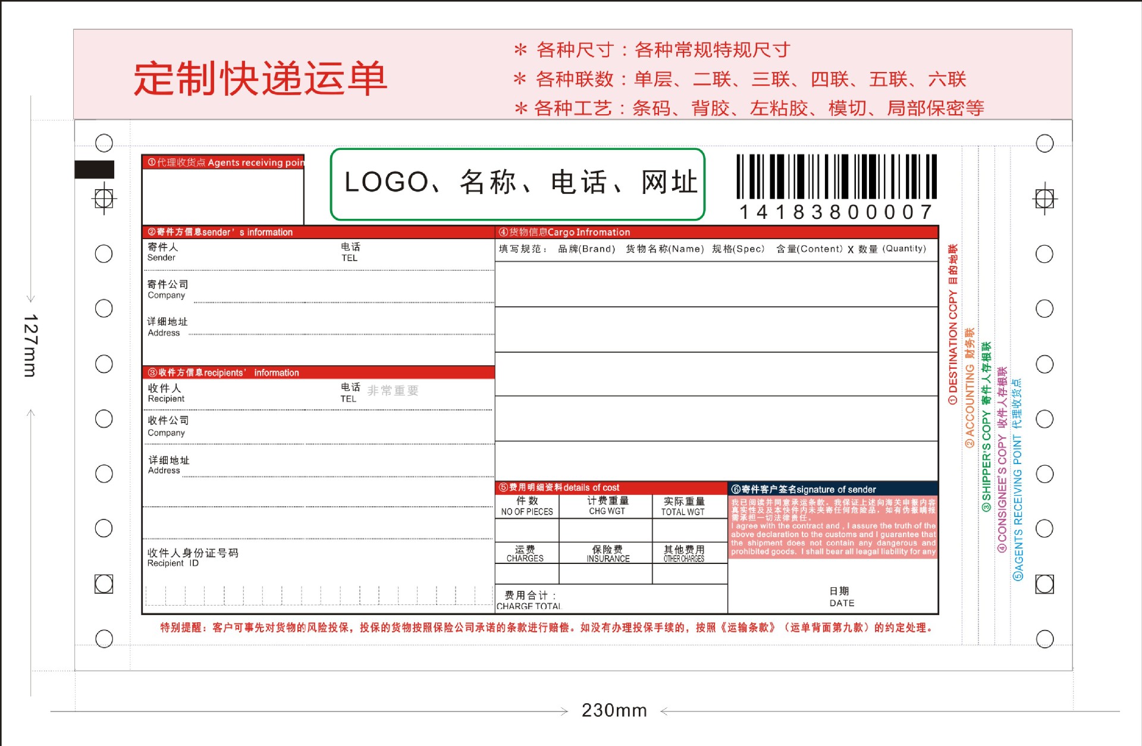Click the 规格(Spec) label
The height and width of the screenshot is (746, 1142).
(738, 249)
